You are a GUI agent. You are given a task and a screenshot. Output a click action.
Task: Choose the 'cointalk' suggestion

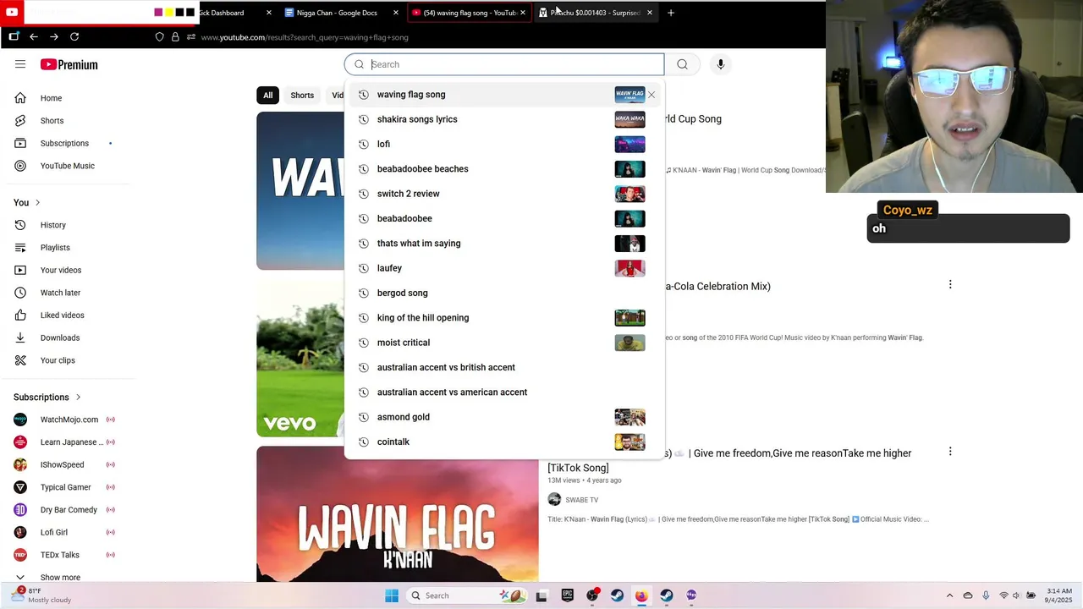point(504,442)
